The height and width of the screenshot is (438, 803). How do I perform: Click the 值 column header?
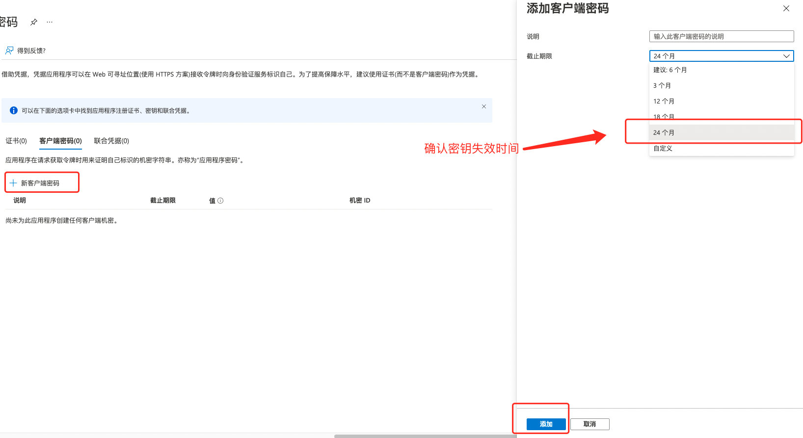click(212, 201)
